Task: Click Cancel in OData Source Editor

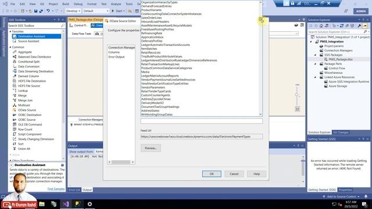Action: pyautogui.click(x=234, y=174)
